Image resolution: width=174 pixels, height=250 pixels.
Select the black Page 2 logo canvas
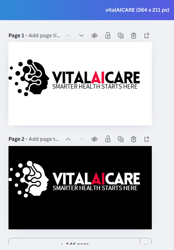[80, 188]
